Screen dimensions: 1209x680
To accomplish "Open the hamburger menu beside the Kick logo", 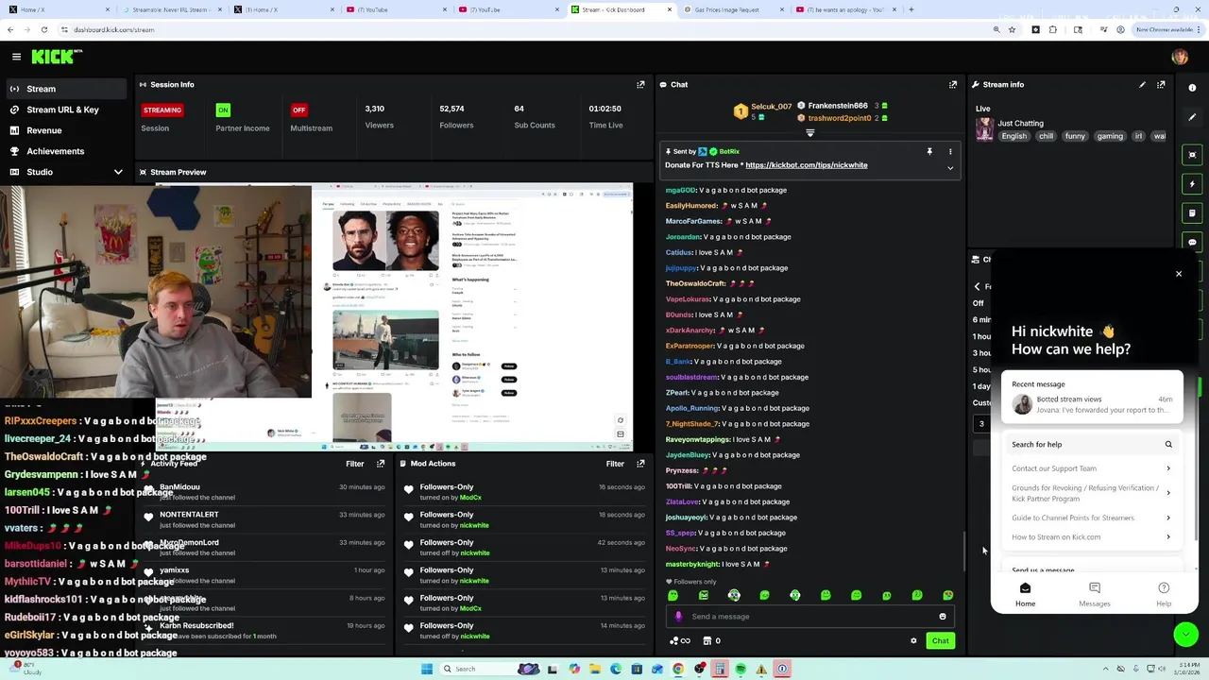I will point(16,57).
